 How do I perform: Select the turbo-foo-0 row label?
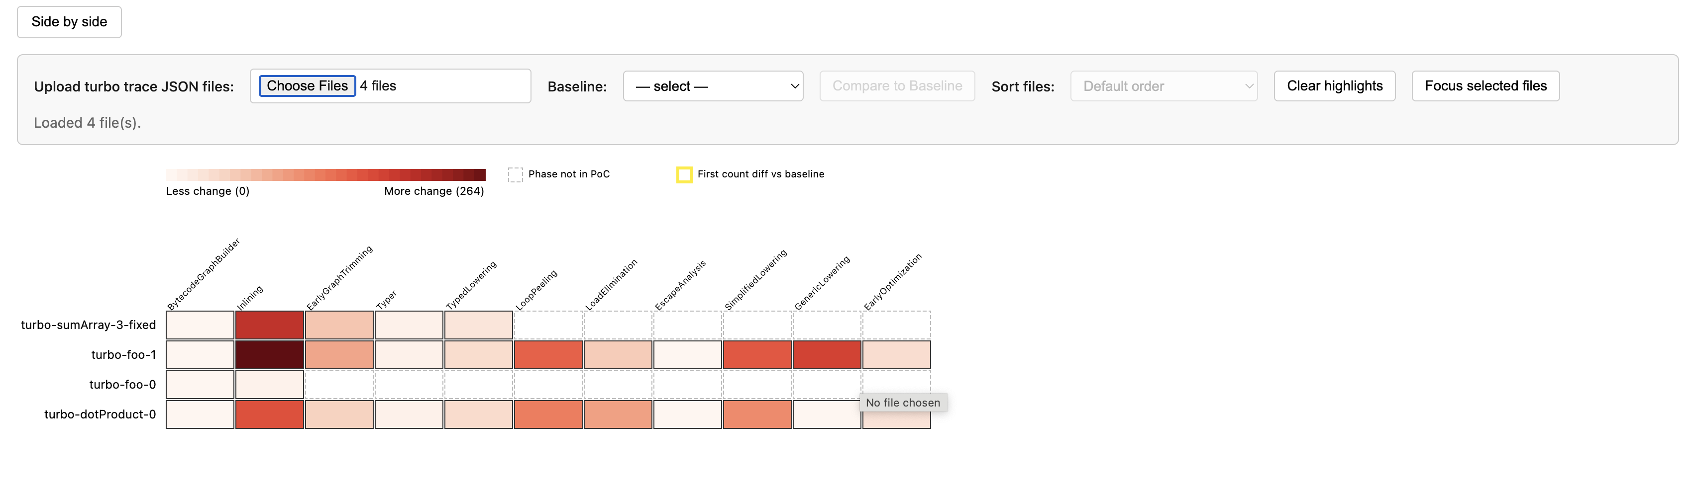122,384
